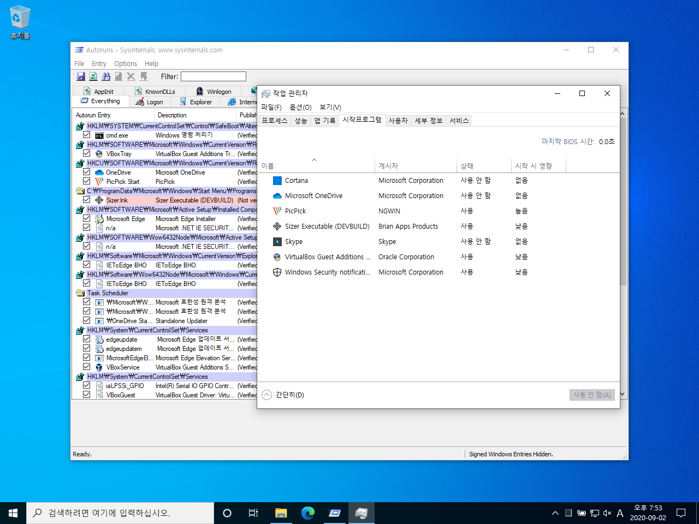This screenshot has height=524, width=699.
Task: Disable the OneDrive entry checkbox in Autoruns
Action: (86, 172)
